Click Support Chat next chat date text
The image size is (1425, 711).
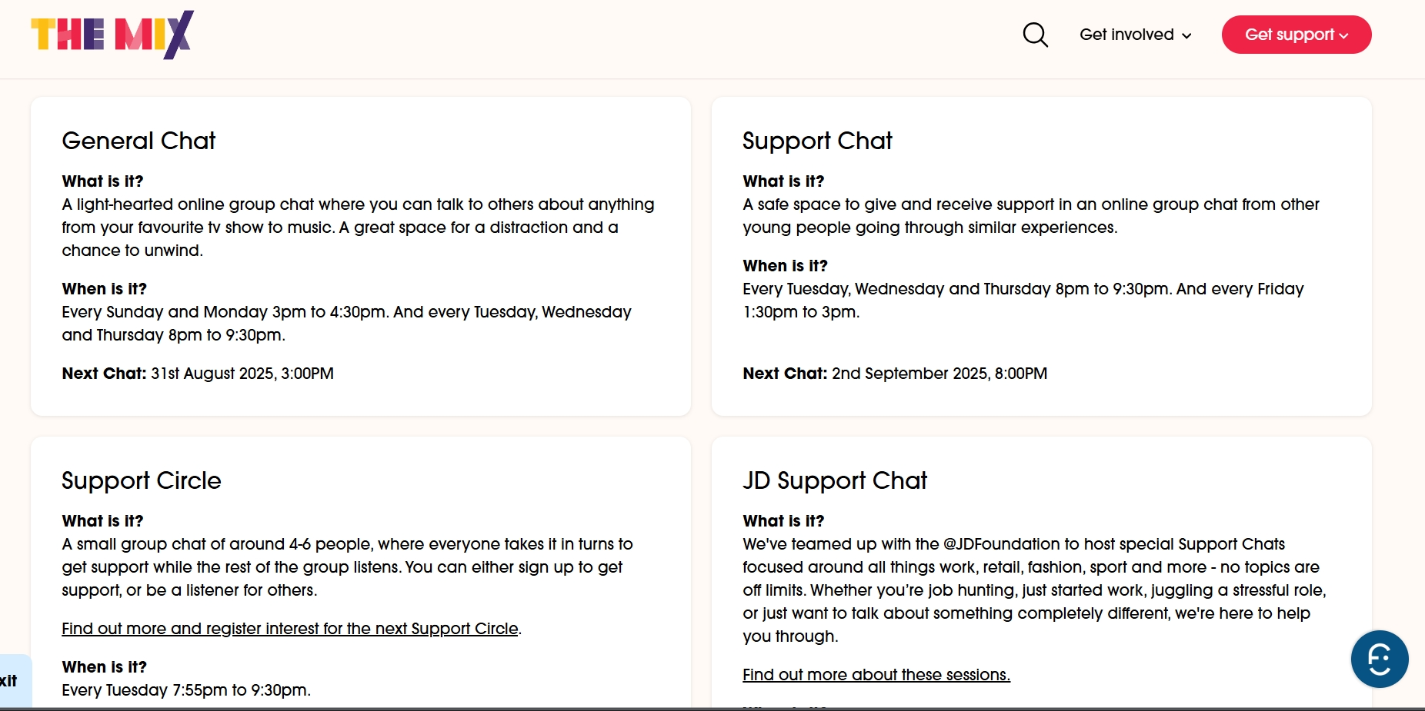pos(939,374)
